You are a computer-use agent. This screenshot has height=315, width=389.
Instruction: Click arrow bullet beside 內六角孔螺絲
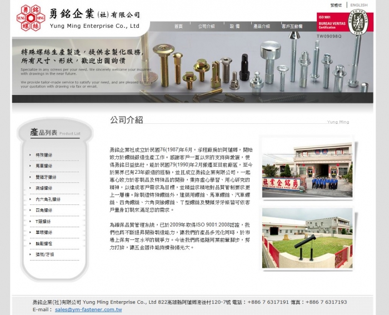click(x=30, y=199)
